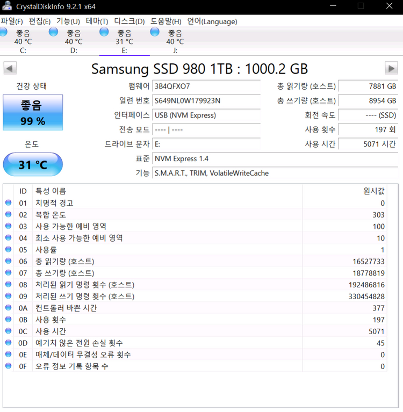Click the interface field USB (NVM Express)
This screenshot has height=412, width=403.
(x=206, y=115)
